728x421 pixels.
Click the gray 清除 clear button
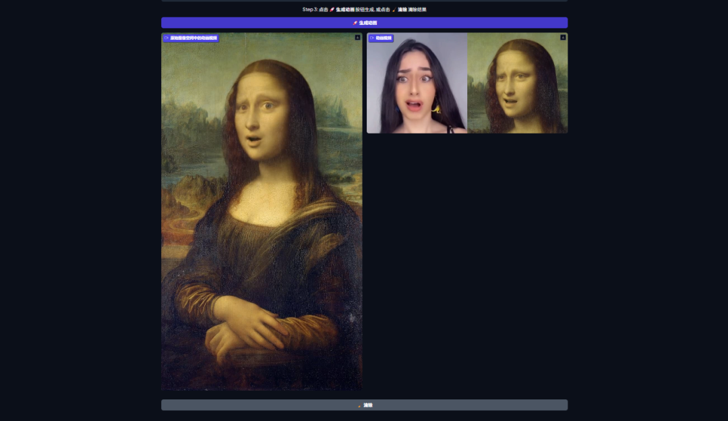tap(365, 405)
